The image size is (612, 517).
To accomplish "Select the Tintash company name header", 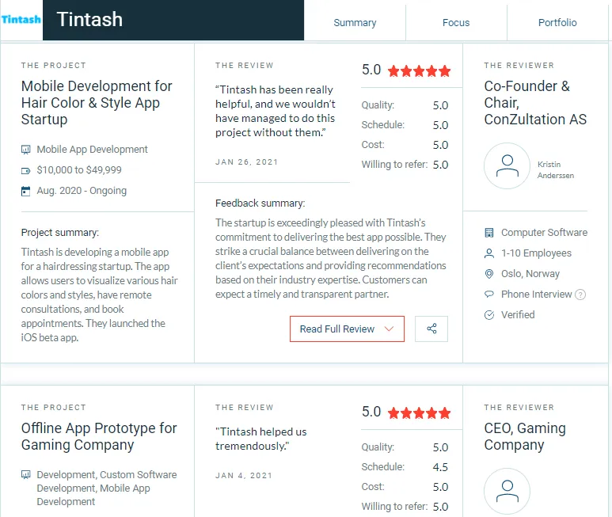I will point(89,20).
